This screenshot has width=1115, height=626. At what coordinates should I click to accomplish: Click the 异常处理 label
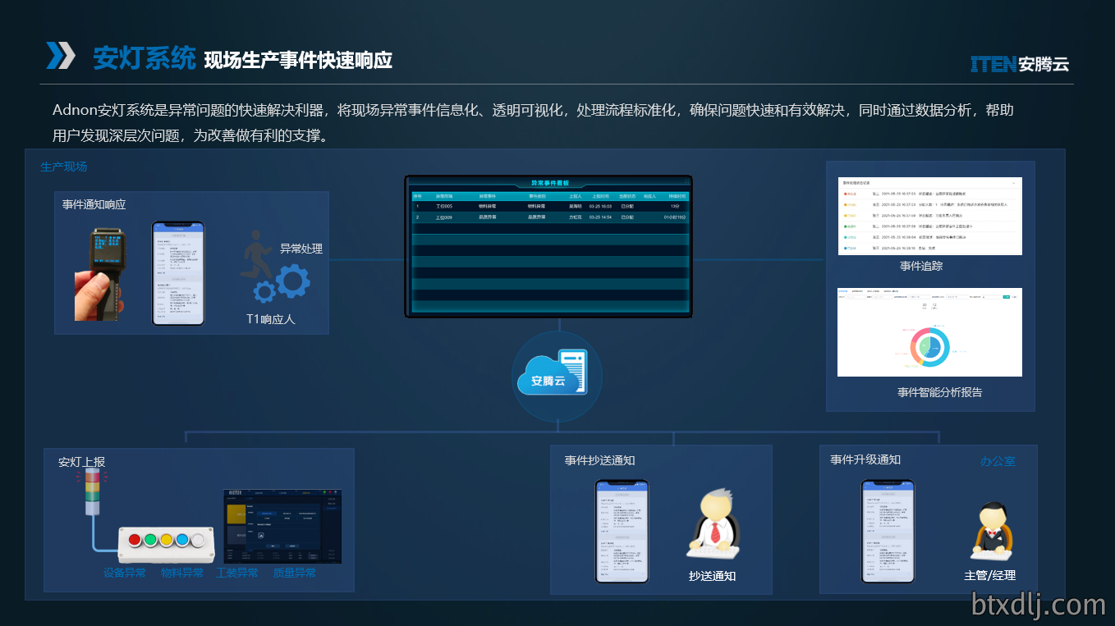[x=301, y=249]
